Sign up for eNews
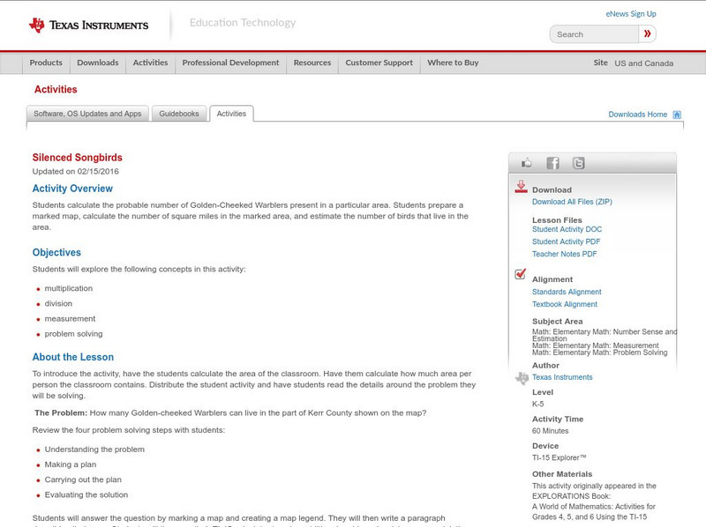 630,13
